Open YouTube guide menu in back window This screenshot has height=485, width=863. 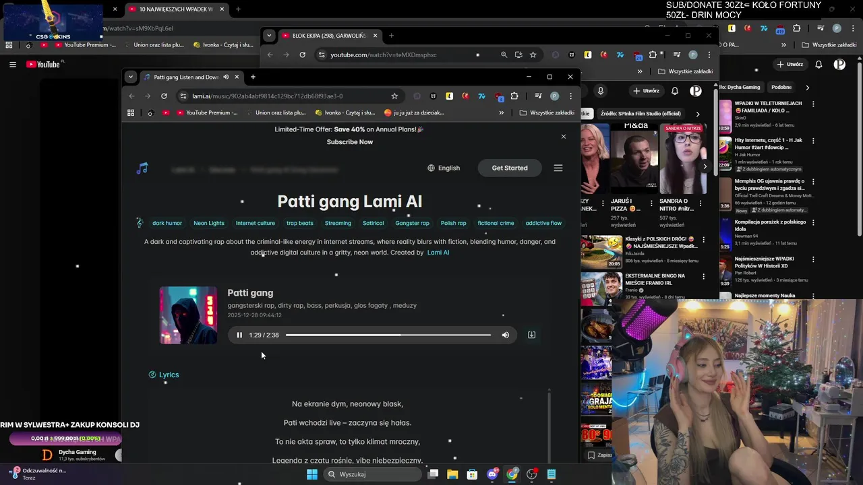pyautogui.click(x=12, y=64)
